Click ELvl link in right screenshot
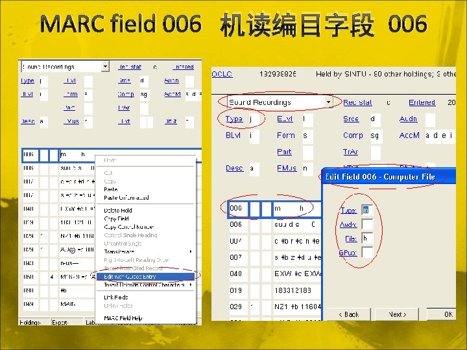Image resolution: width=467 pixels, height=350 pixels. (x=285, y=119)
